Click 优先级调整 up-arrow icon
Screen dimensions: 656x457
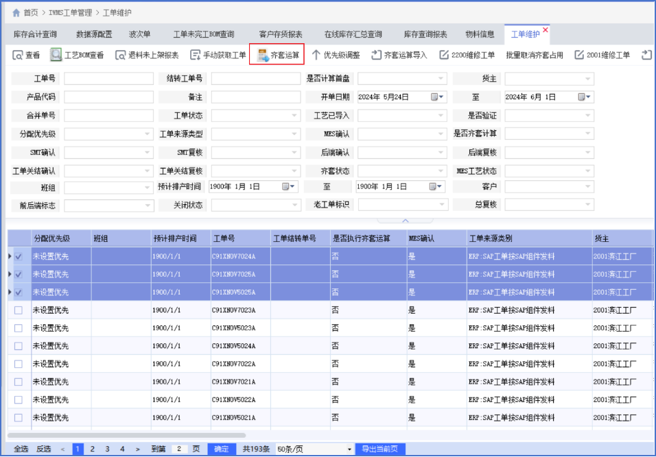[x=316, y=55]
